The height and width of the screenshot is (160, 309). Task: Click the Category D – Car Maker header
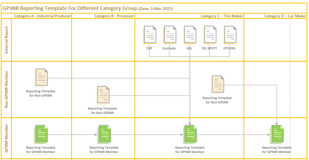285,16
